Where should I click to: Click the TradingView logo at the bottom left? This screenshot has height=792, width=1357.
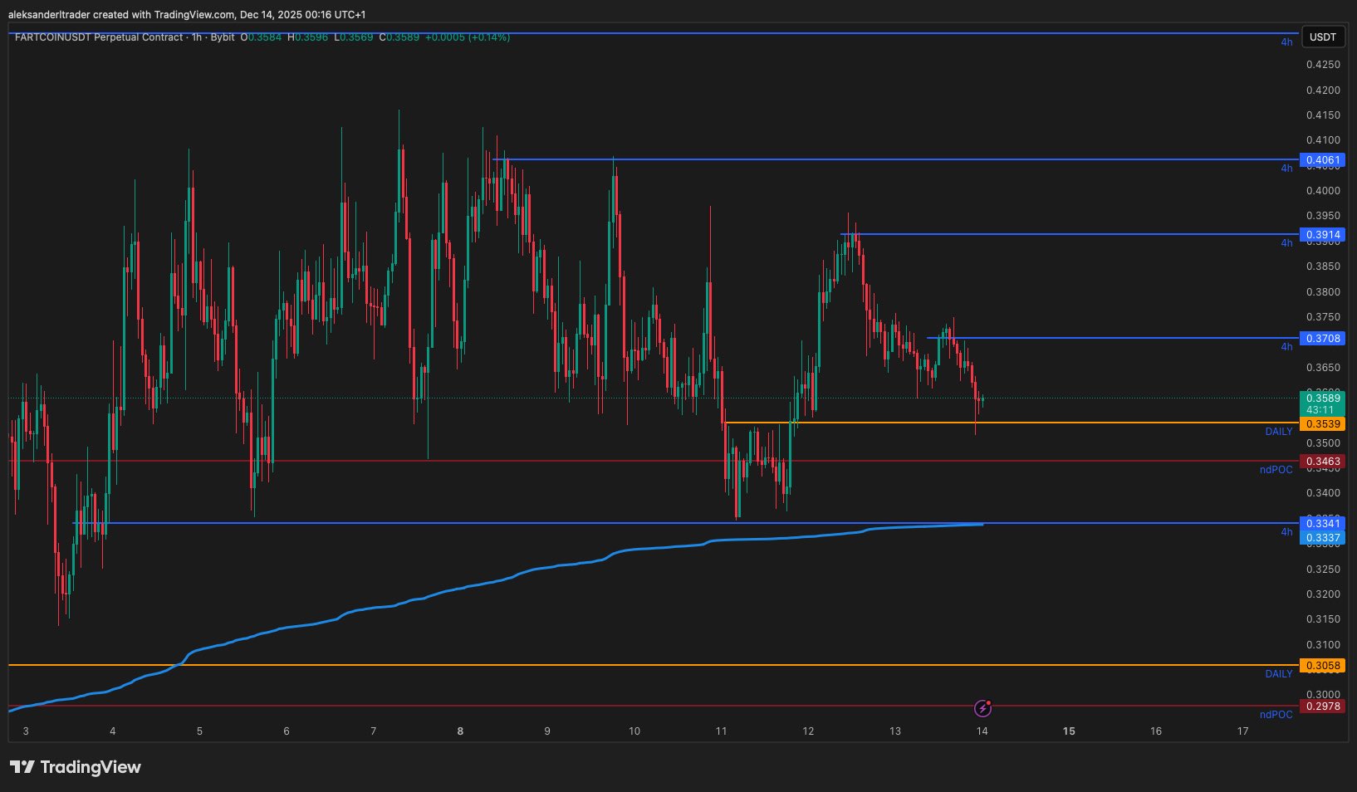point(76,767)
